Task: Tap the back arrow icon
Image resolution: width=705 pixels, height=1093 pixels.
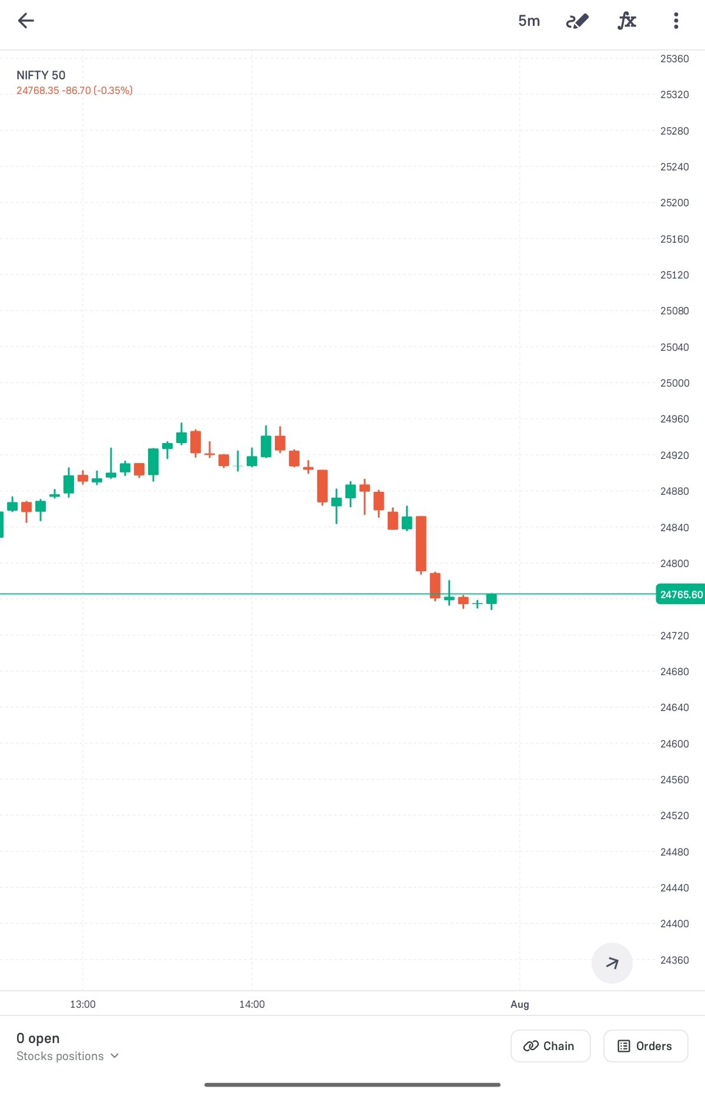Action: pos(26,21)
